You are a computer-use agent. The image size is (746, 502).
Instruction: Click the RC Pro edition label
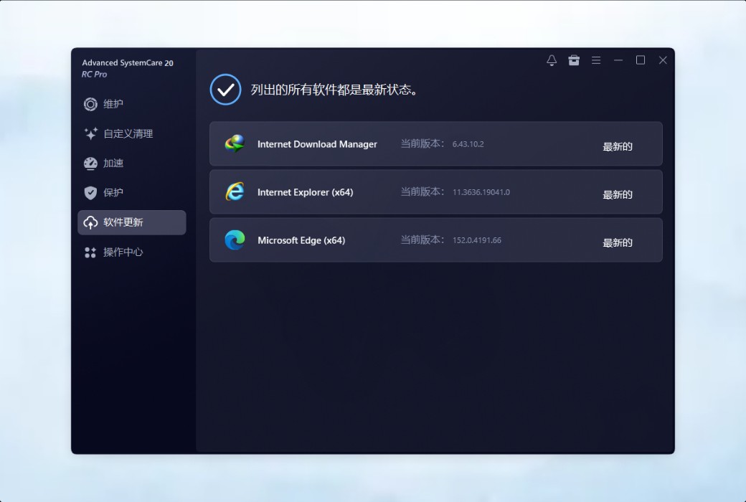[x=94, y=75]
